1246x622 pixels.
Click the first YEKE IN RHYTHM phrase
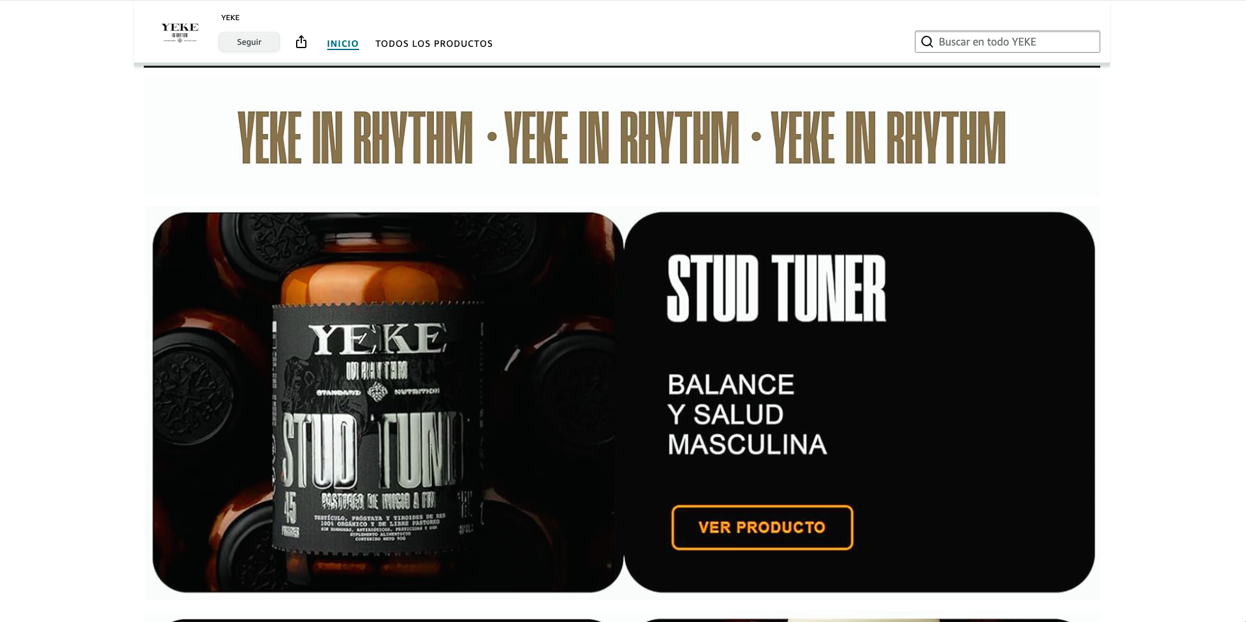[x=355, y=137]
